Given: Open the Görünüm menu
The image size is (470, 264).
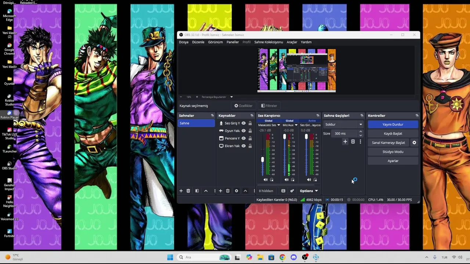Looking at the screenshot, I should (216, 42).
